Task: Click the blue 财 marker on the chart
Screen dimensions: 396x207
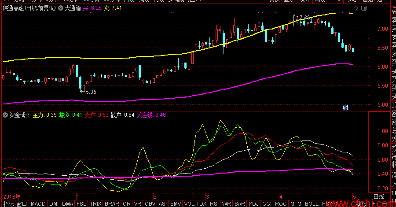Action: (x=345, y=108)
